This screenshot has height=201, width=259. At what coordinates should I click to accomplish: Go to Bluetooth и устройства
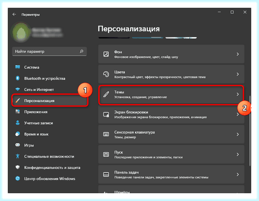49,78
